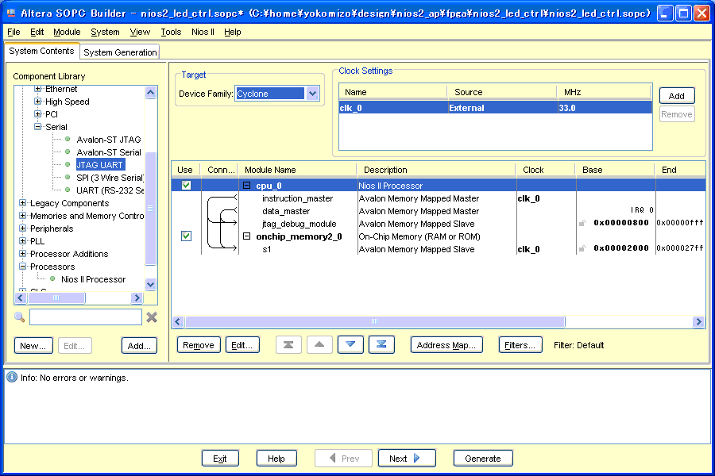Toggle lock on base address 0x00002000
The height and width of the screenshot is (476, 715).
click(x=582, y=248)
